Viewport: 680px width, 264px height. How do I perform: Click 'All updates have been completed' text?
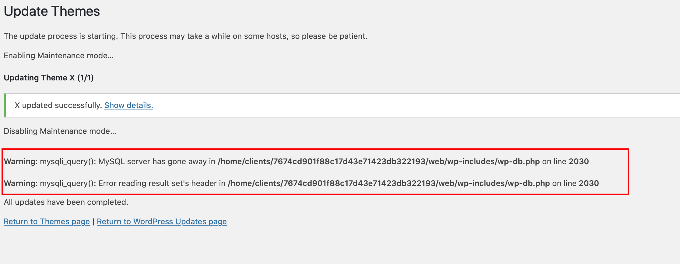coord(66,202)
